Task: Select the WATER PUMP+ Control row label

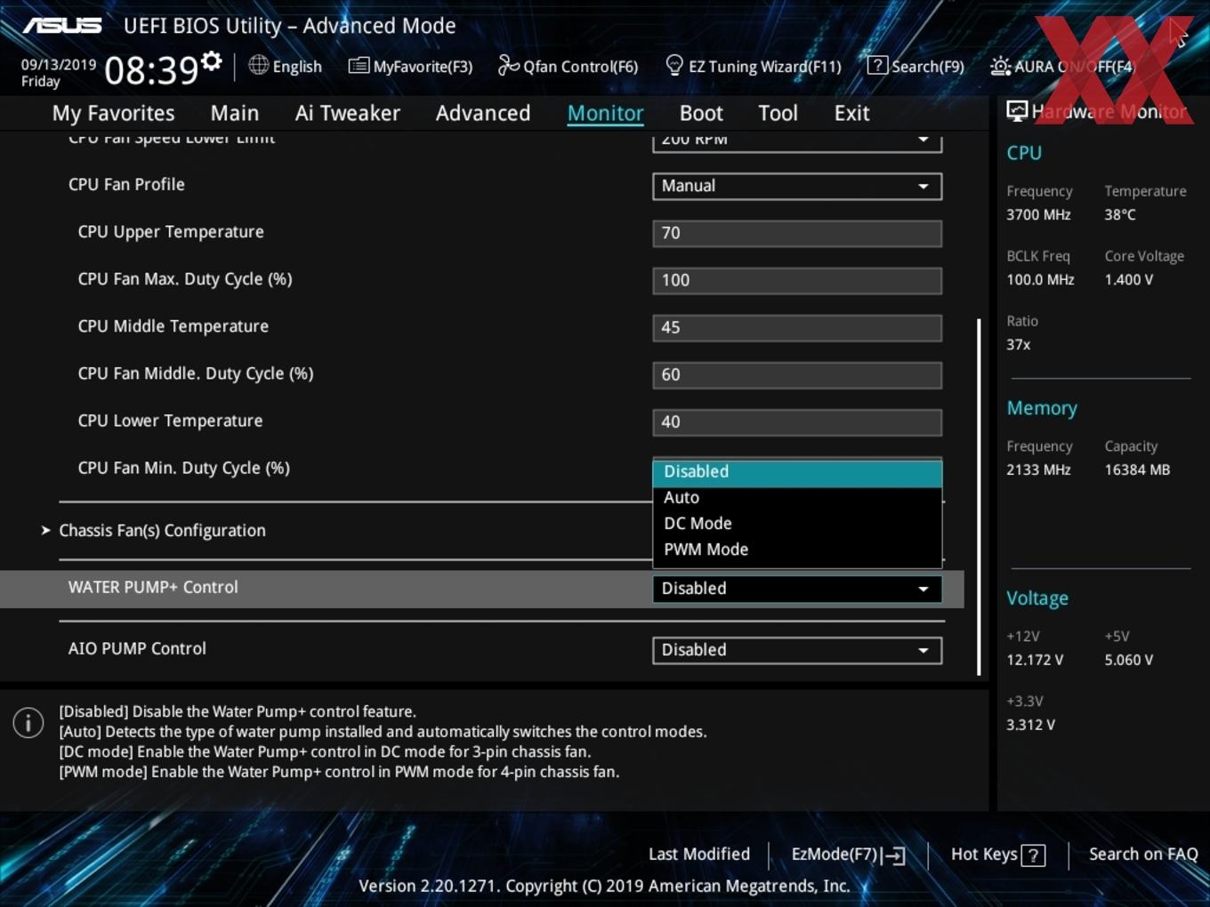Action: pyautogui.click(x=153, y=588)
